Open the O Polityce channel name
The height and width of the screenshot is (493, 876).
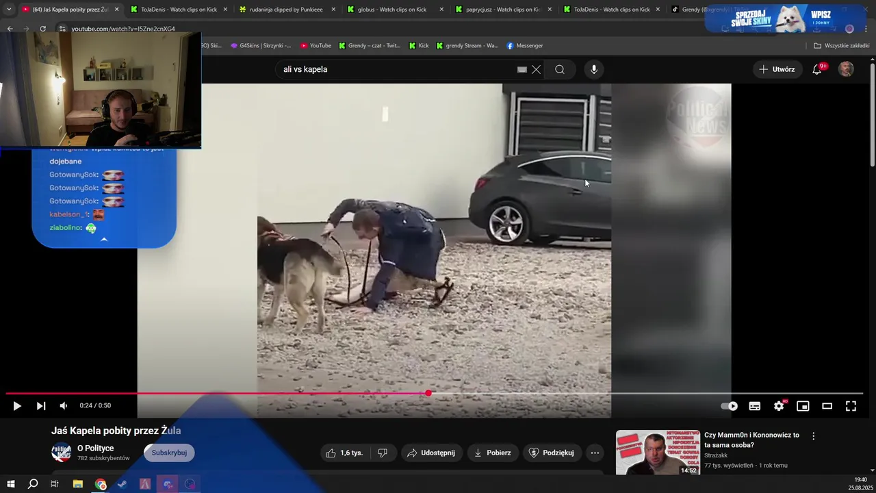[x=95, y=448]
